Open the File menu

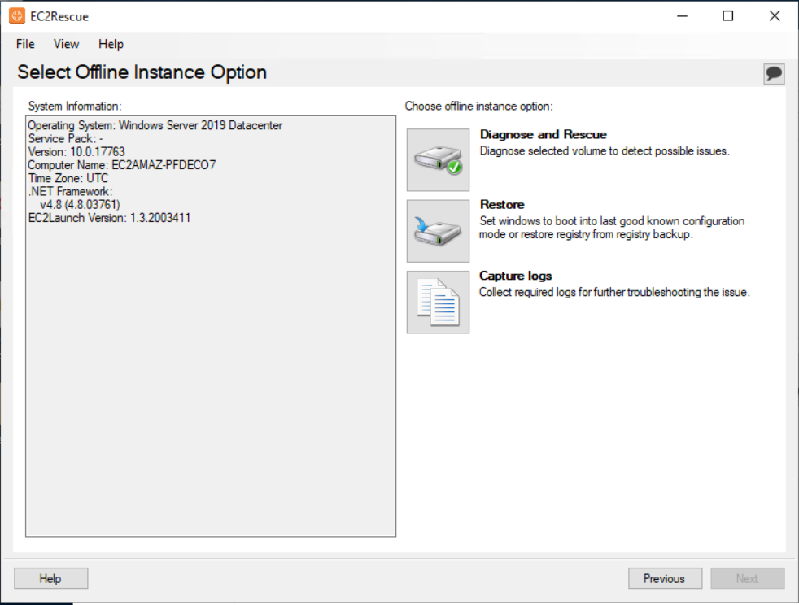[25, 44]
